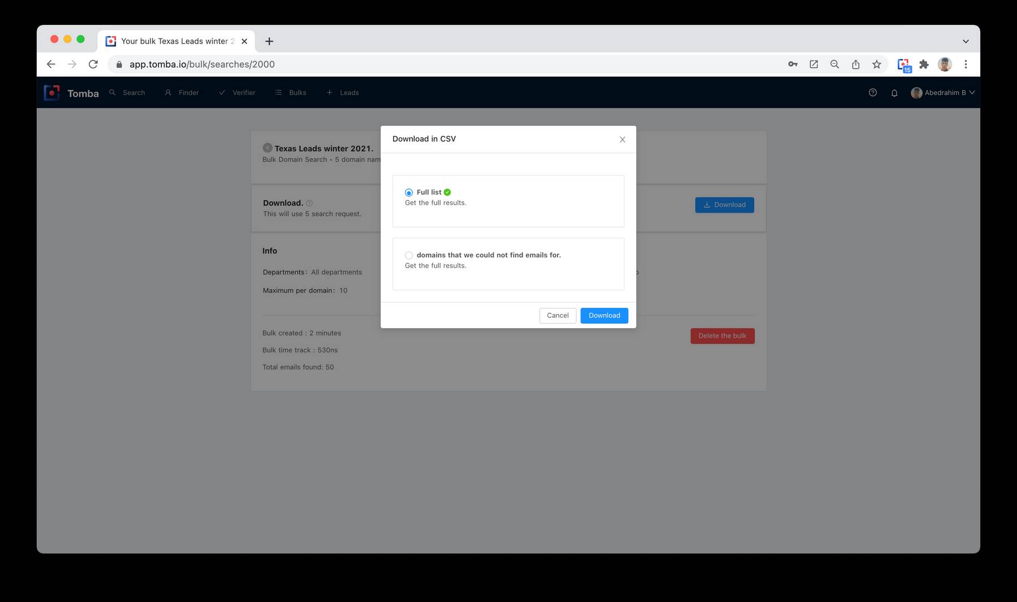Image resolution: width=1017 pixels, height=602 pixels.
Task: Click Bulk time track : 530ns text
Action: pos(300,350)
